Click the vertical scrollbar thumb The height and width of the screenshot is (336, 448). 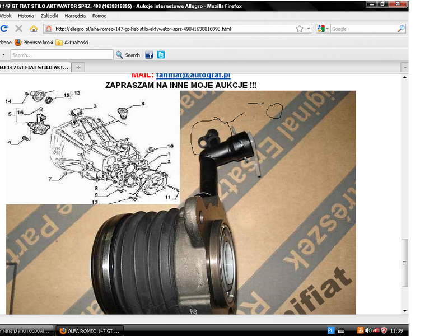(404, 263)
